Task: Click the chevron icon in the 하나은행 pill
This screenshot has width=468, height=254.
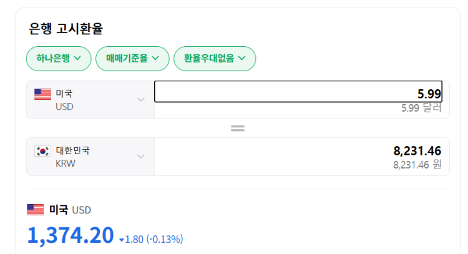Action: coord(77,58)
